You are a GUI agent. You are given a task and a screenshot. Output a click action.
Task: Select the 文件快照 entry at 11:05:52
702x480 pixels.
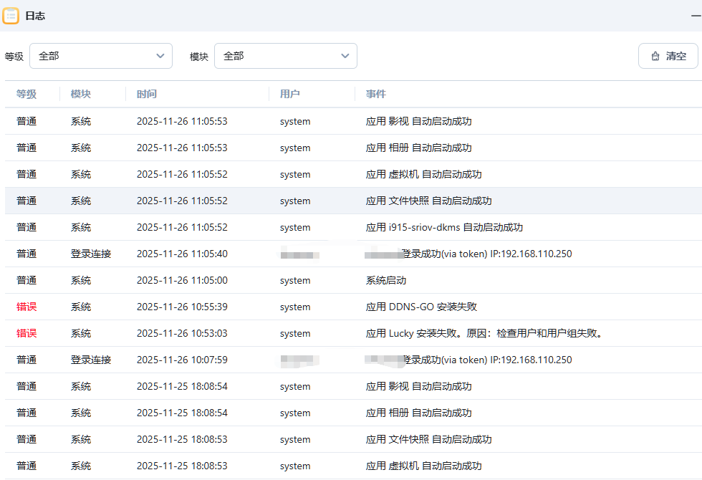click(428, 201)
